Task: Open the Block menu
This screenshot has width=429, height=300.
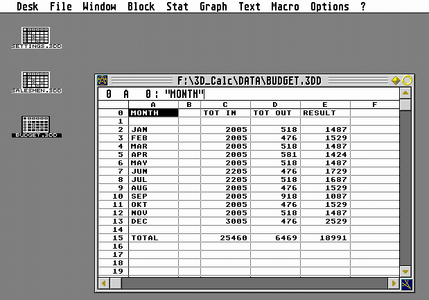Action: [141, 7]
